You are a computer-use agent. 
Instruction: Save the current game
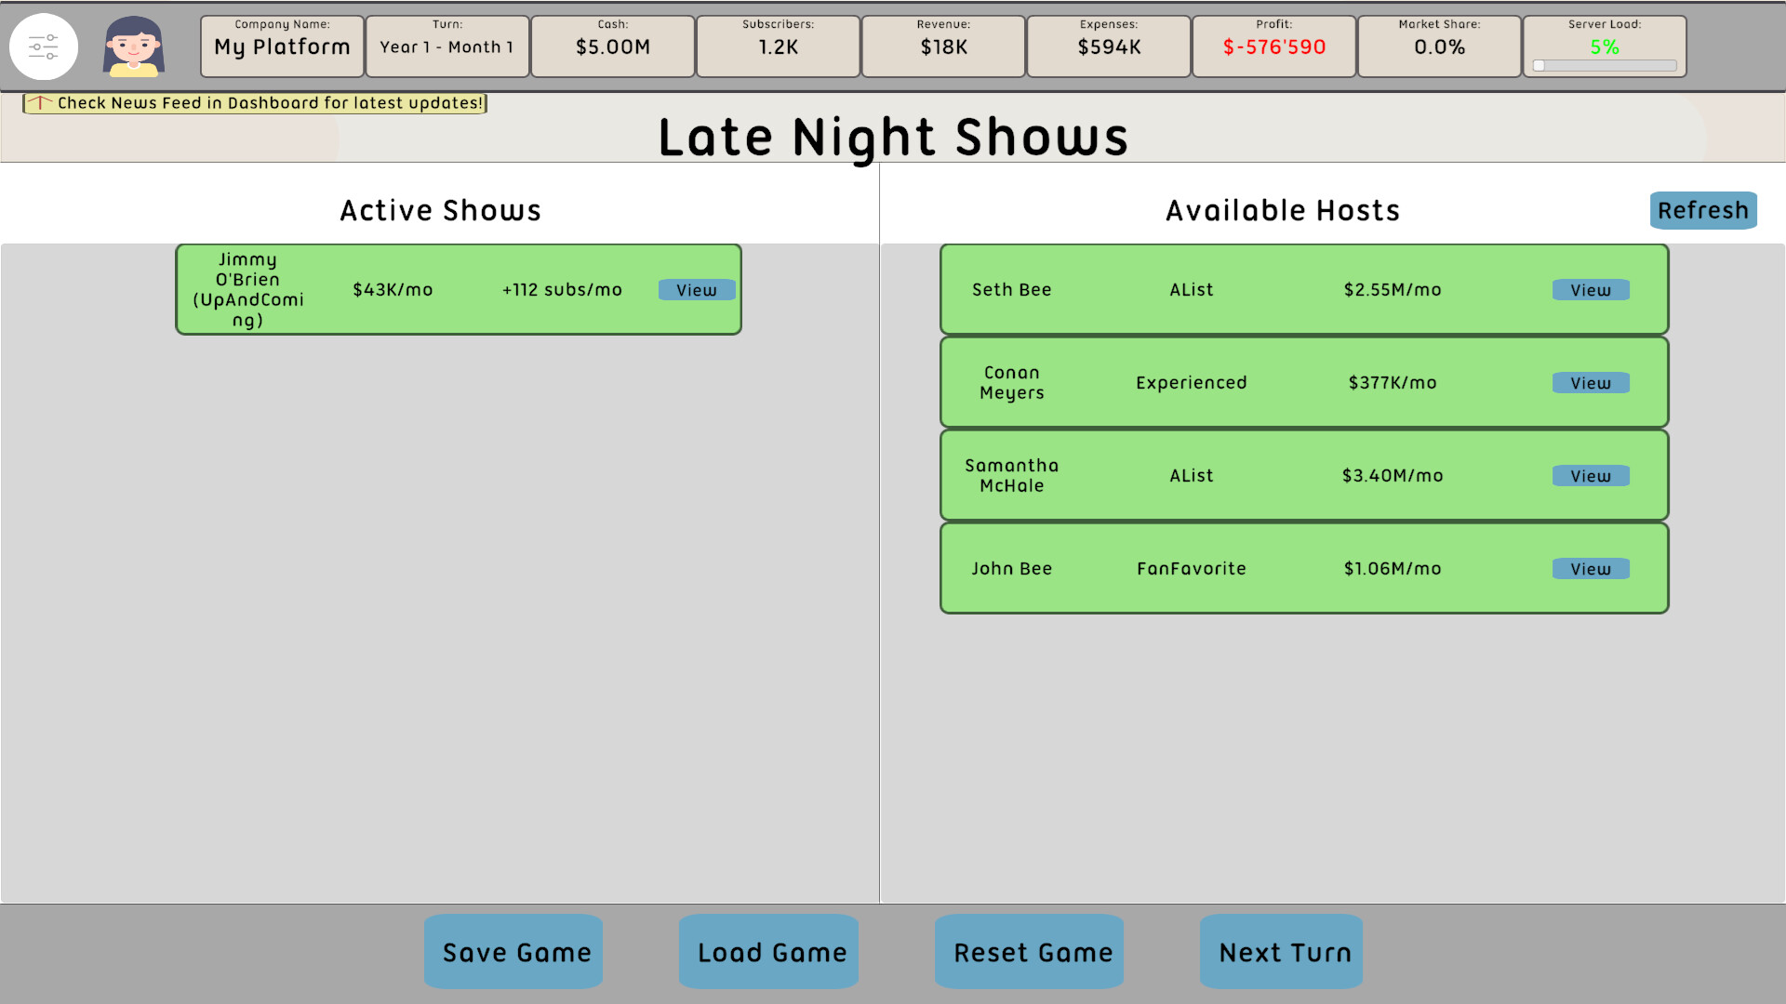pyautogui.click(x=513, y=952)
